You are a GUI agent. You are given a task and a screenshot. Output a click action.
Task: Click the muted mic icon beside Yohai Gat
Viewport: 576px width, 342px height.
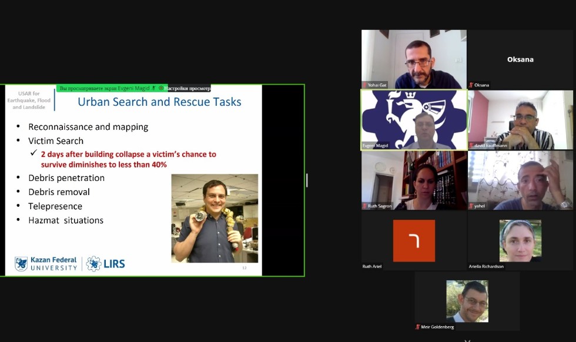tap(365, 85)
